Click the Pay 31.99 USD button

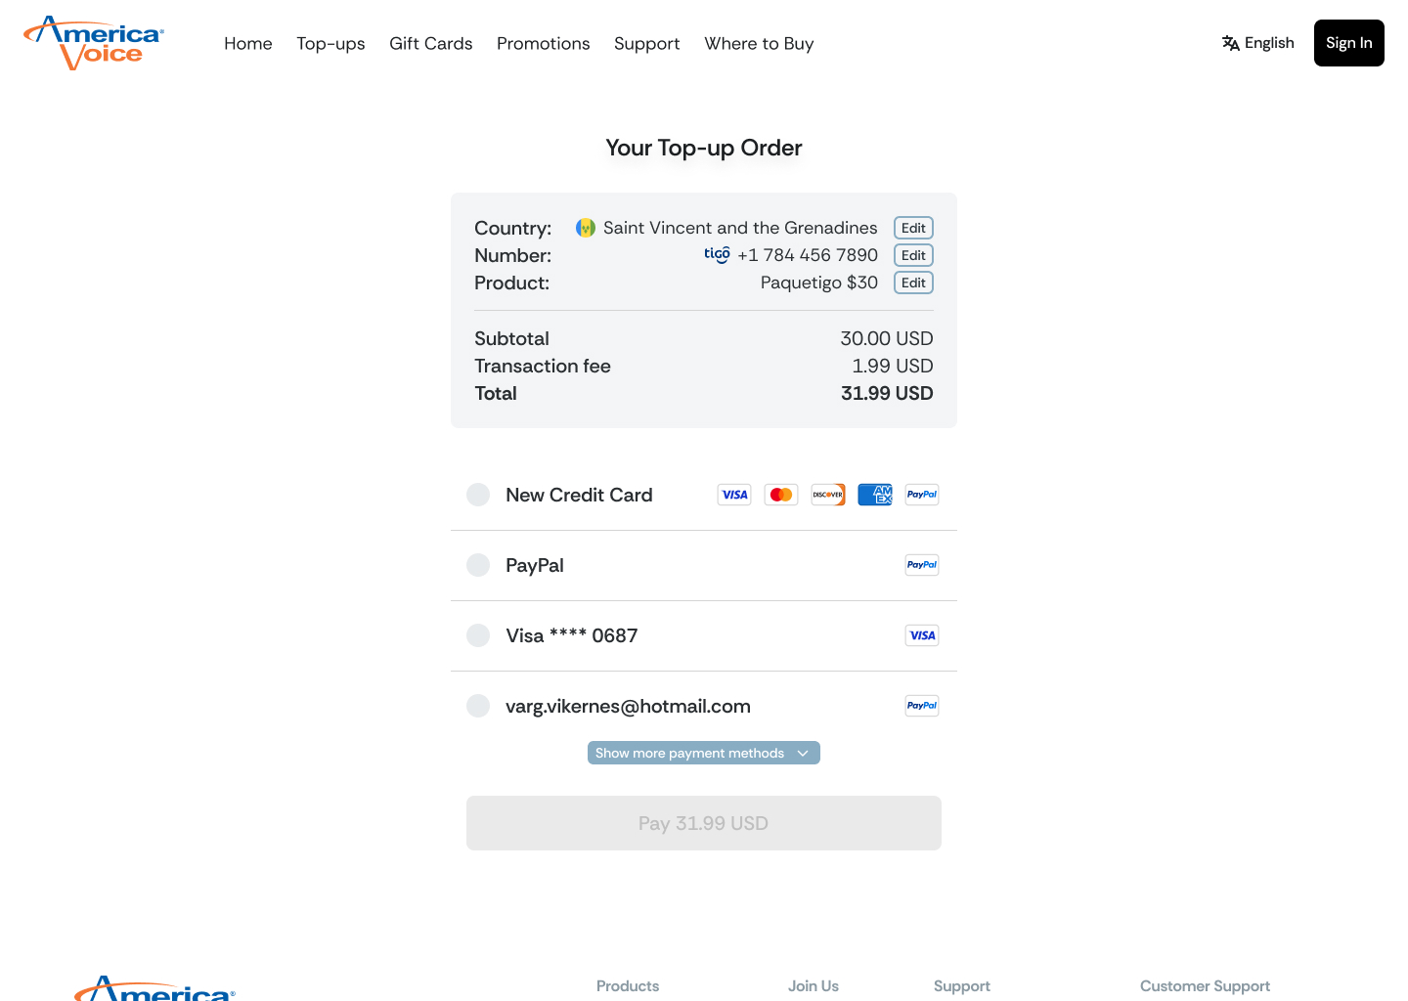coord(704,823)
